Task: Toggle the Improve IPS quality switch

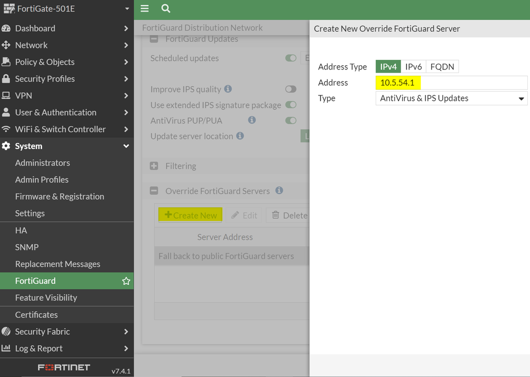Action: (x=291, y=89)
